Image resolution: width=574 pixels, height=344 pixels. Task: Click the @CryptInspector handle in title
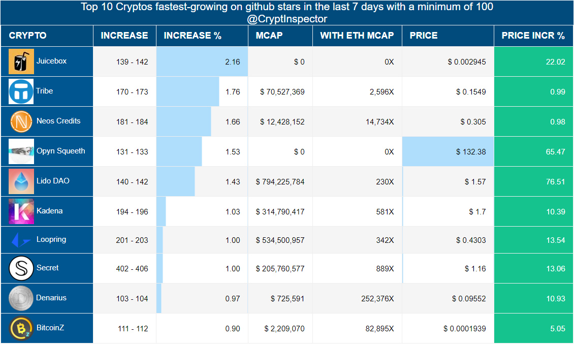tap(287, 19)
